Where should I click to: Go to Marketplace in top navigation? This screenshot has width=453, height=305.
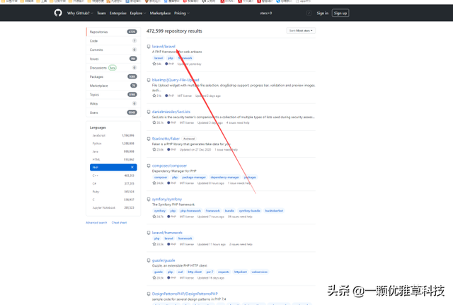point(160,13)
